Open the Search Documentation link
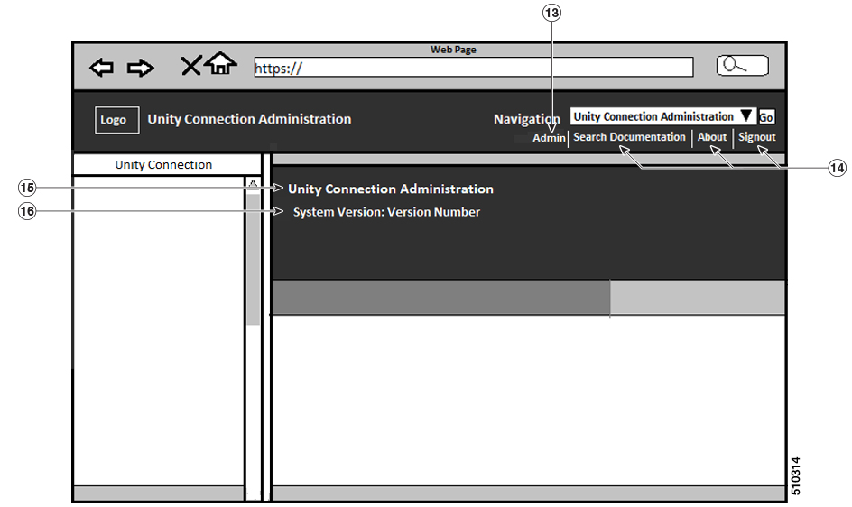 (629, 137)
